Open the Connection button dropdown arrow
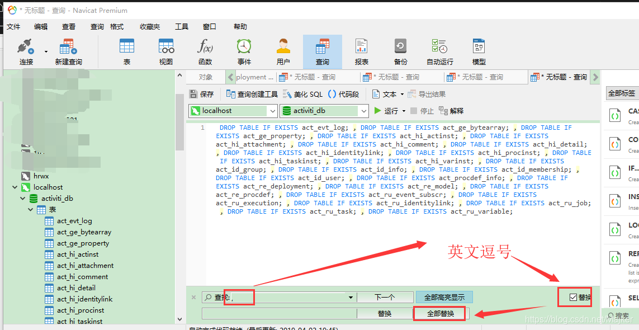This screenshot has height=330, width=639. (46, 51)
